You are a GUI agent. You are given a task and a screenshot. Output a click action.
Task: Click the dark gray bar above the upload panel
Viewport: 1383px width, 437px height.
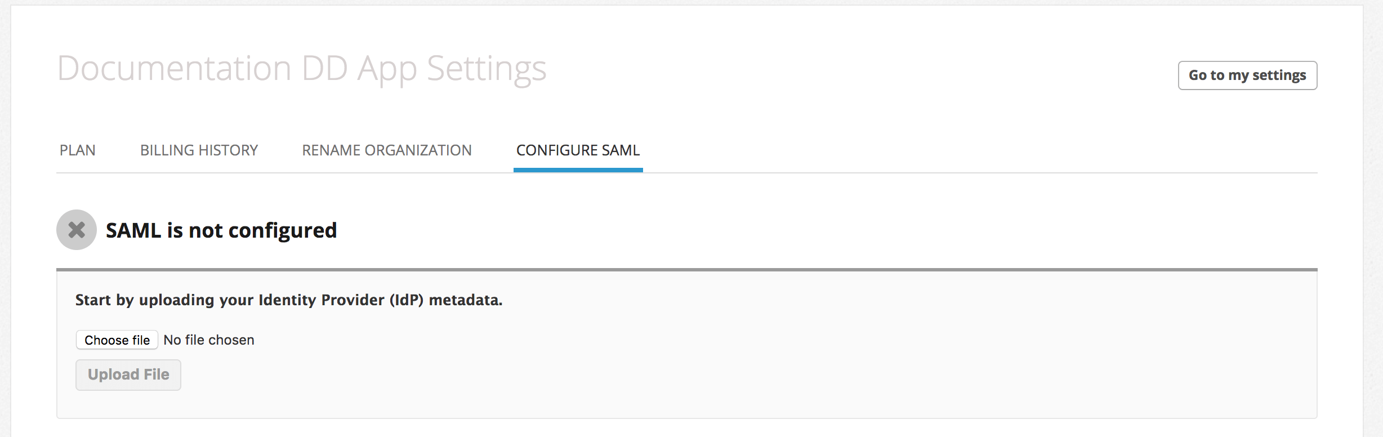[x=687, y=270]
